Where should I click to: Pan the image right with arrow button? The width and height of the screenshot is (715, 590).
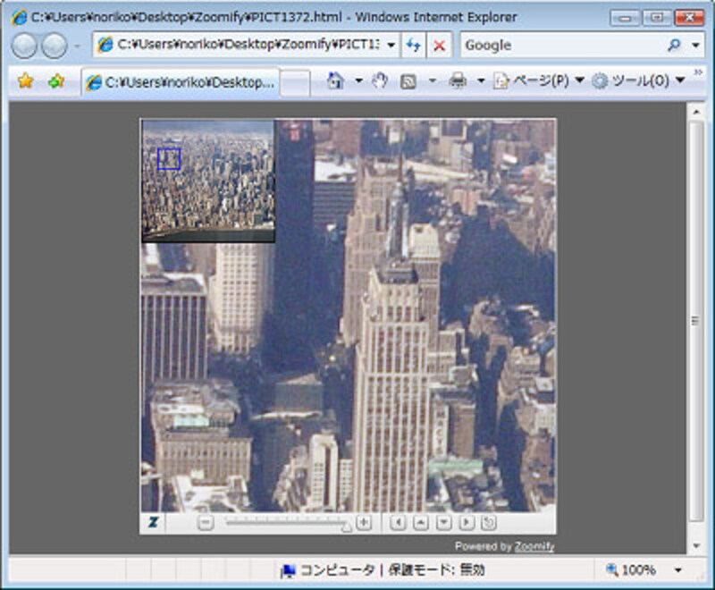coord(467,523)
